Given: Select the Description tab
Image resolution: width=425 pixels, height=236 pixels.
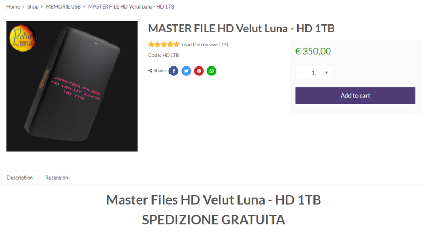Looking at the screenshot, I should pos(20,178).
